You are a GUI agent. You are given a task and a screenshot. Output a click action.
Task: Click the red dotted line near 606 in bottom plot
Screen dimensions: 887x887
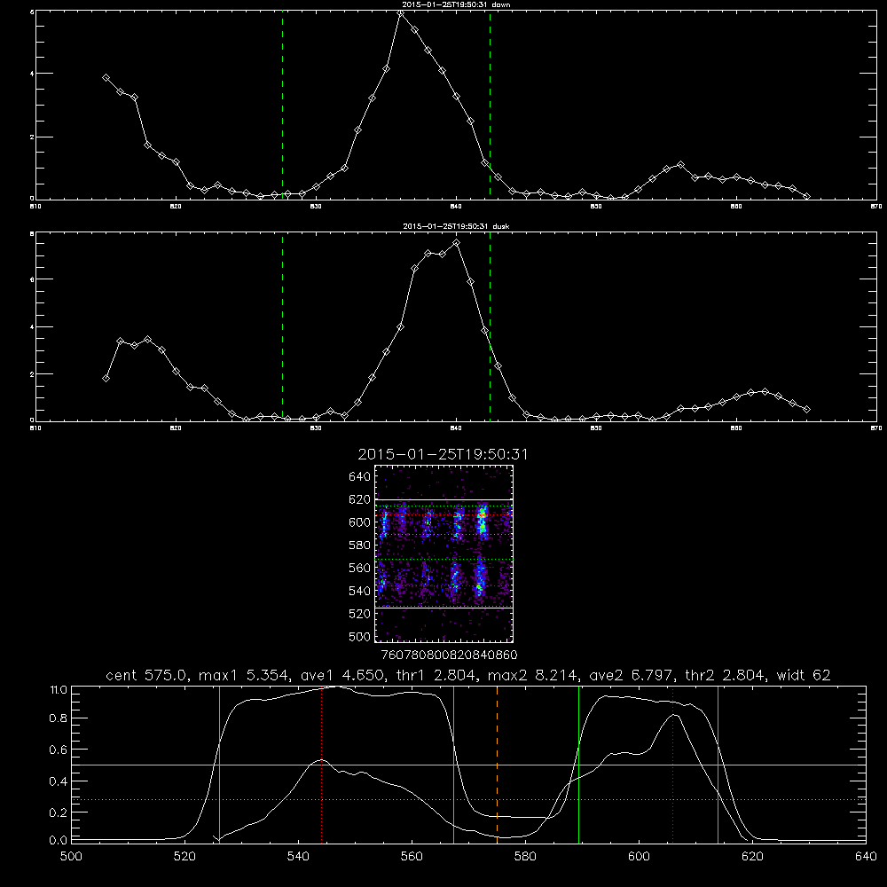pos(672,764)
